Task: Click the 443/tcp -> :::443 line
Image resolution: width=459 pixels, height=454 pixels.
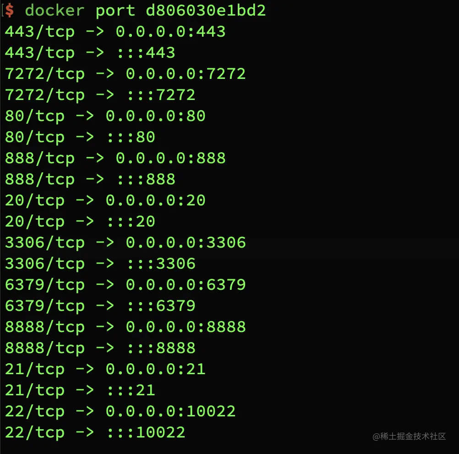Action: (90, 53)
